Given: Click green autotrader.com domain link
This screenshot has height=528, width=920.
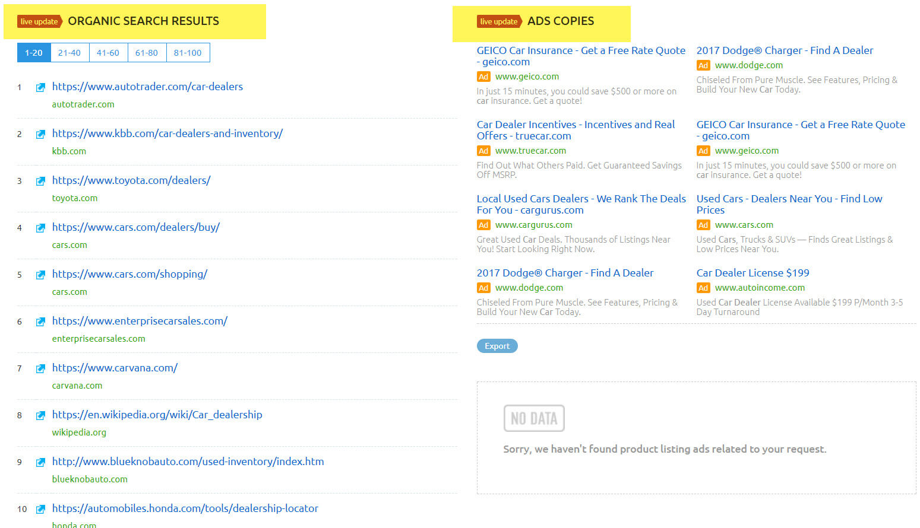Looking at the screenshot, I should point(83,104).
